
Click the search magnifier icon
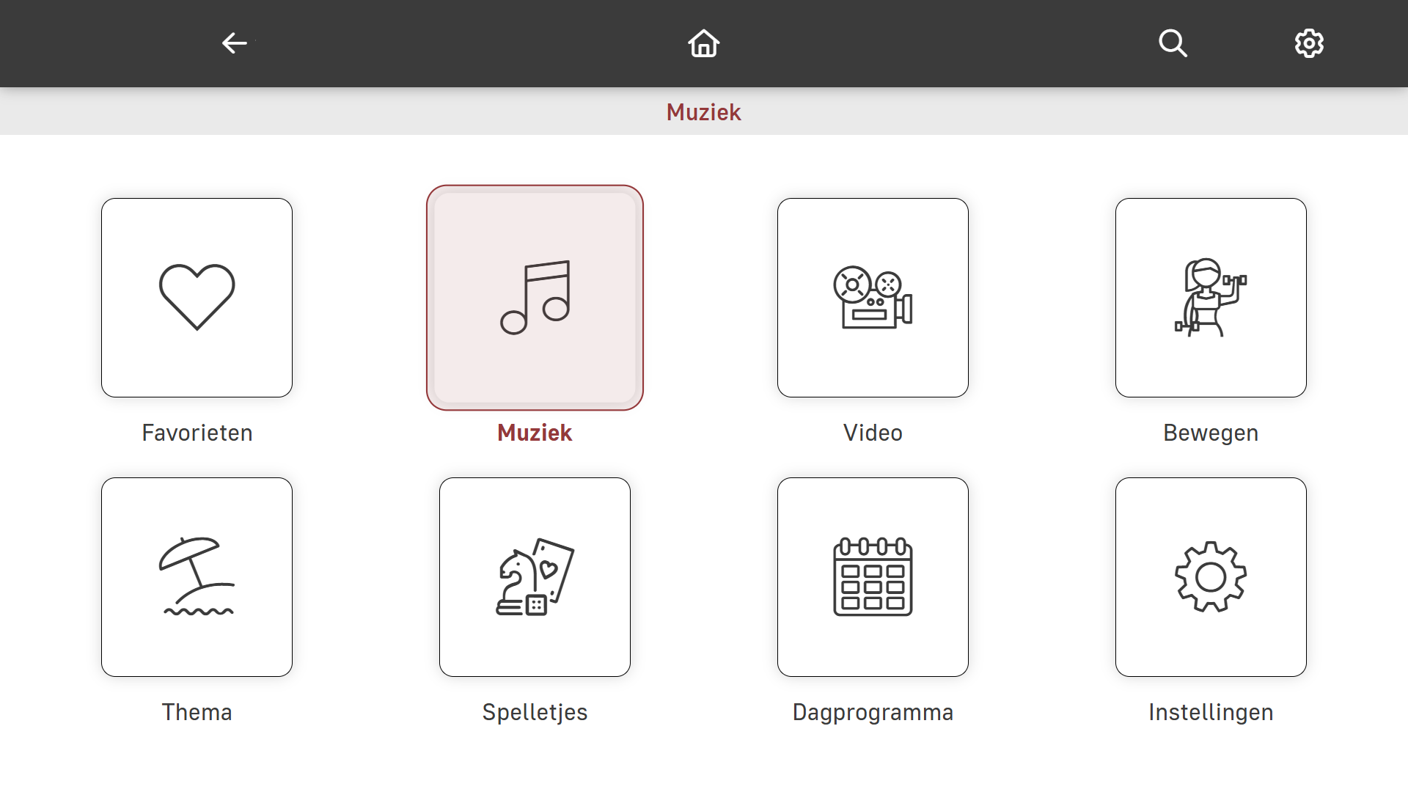(1173, 43)
